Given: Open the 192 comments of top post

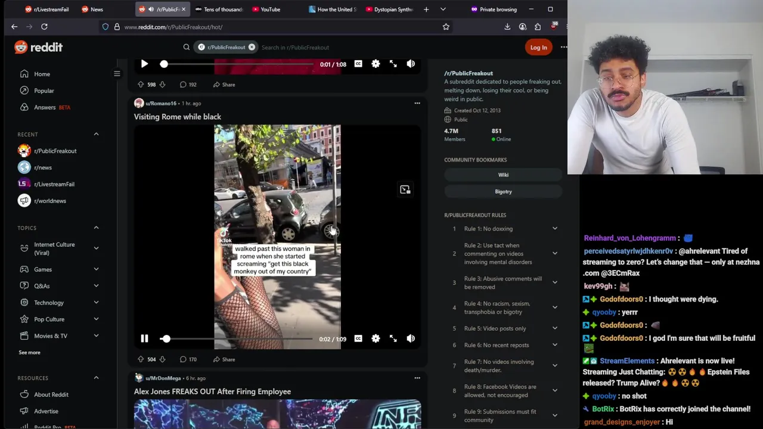Looking at the screenshot, I should pos(188,85).
